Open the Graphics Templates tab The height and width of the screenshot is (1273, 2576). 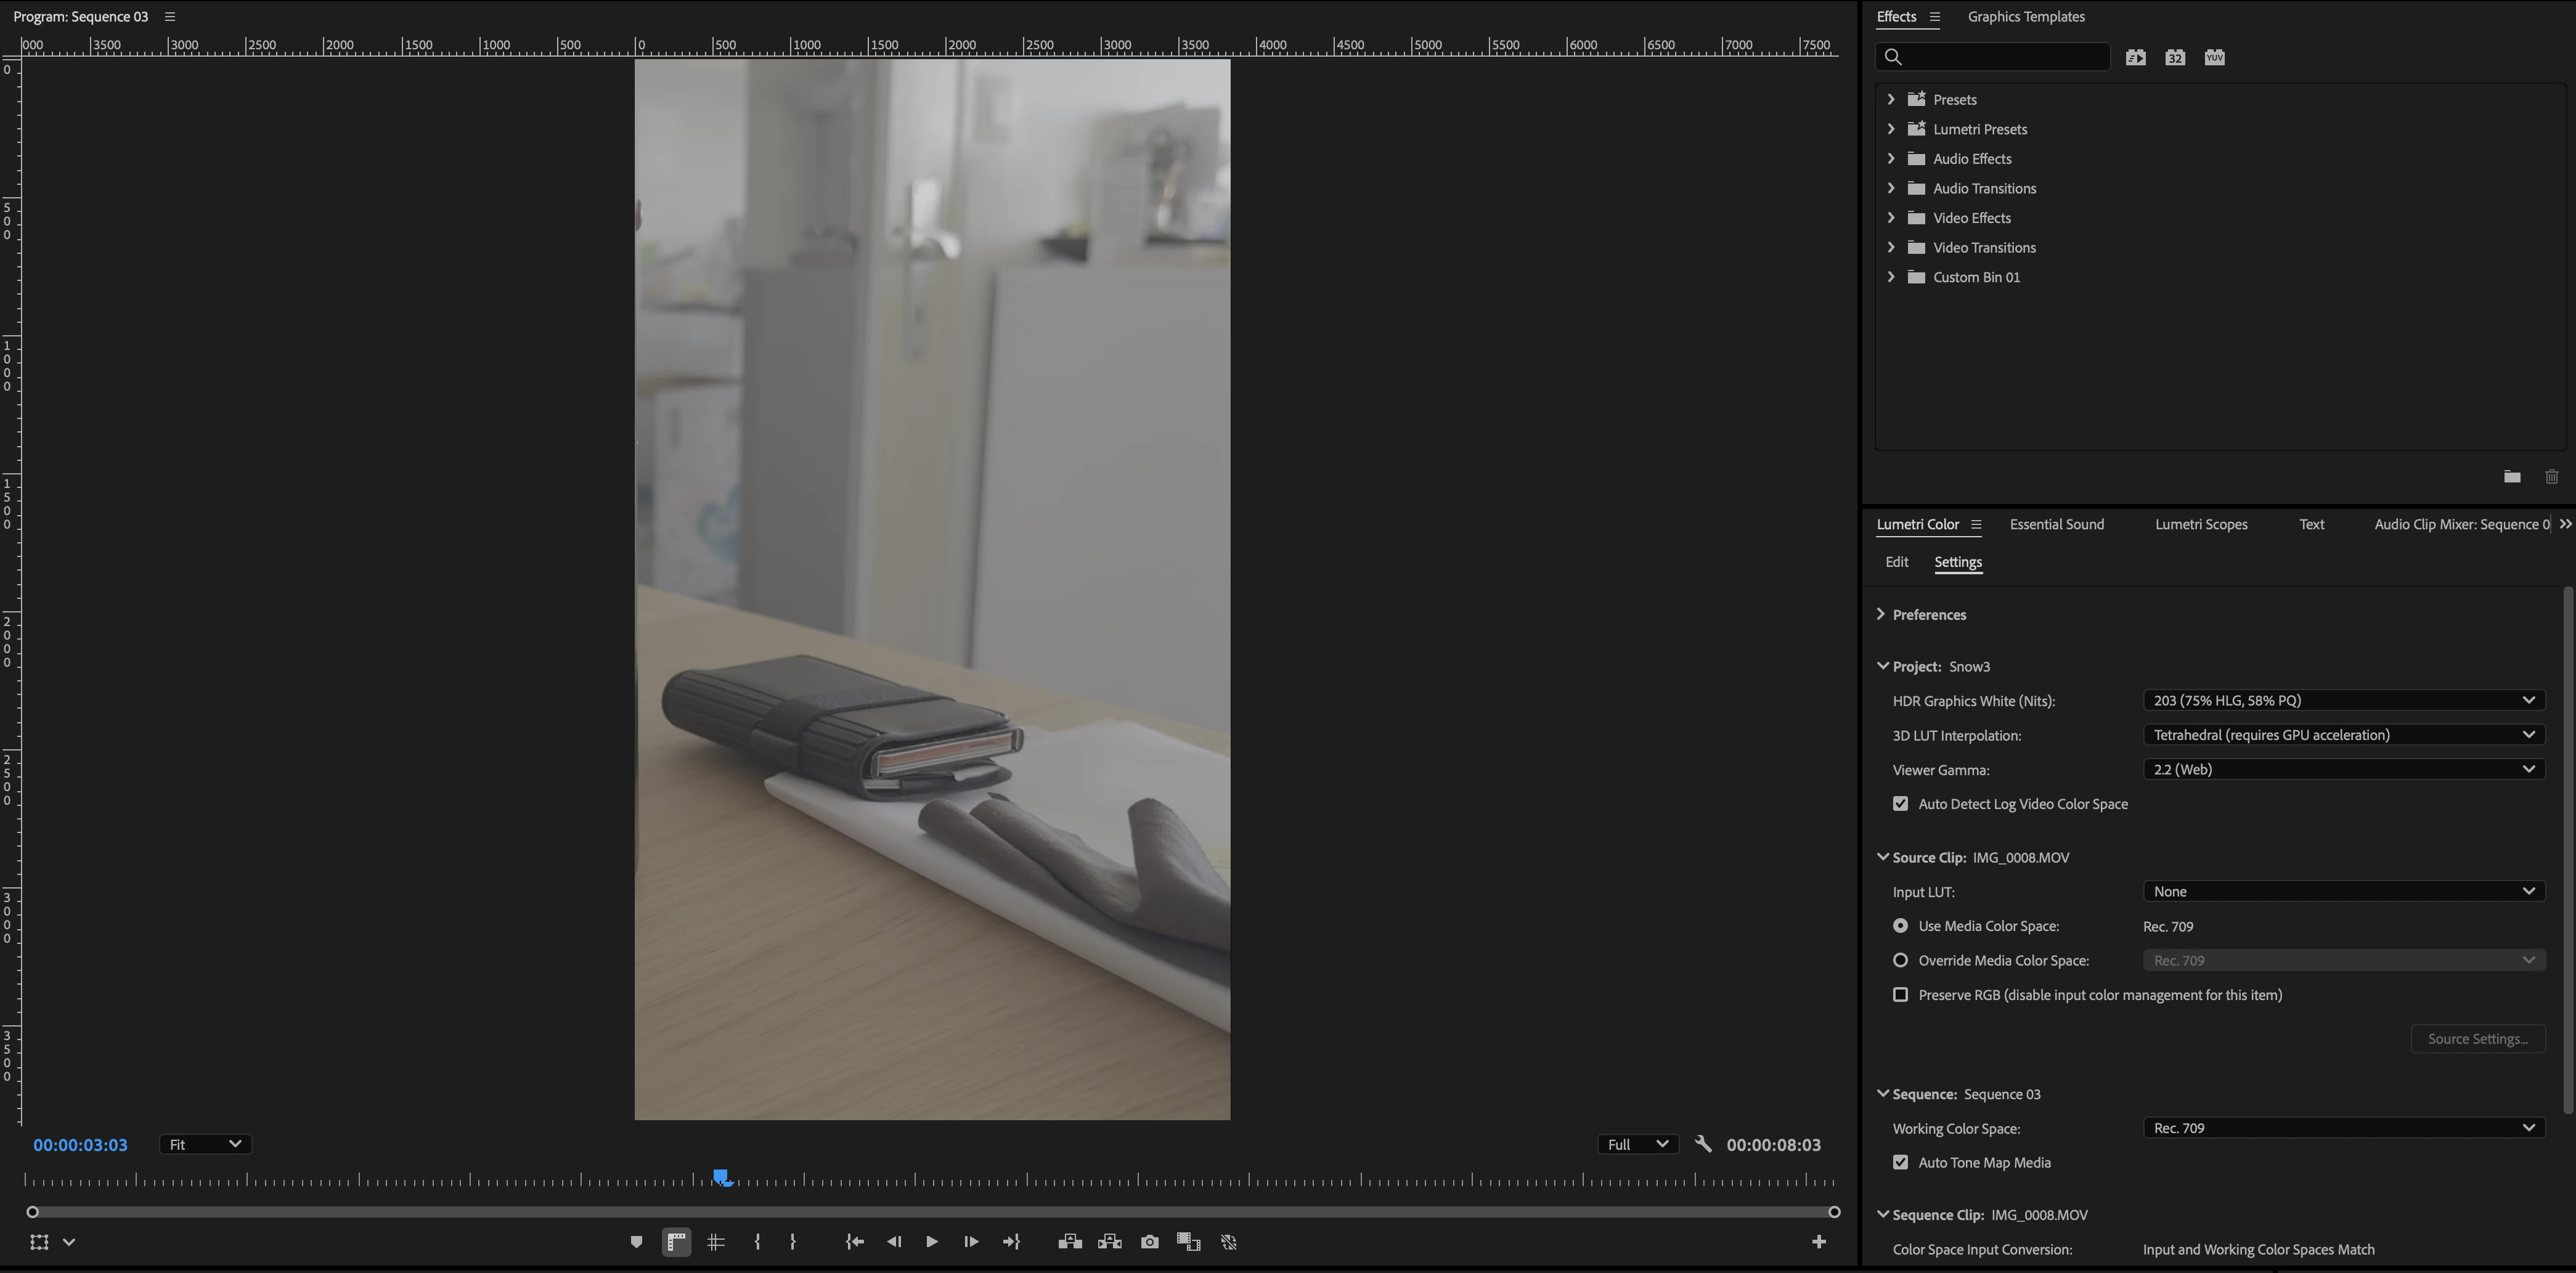click(2025, 17)
